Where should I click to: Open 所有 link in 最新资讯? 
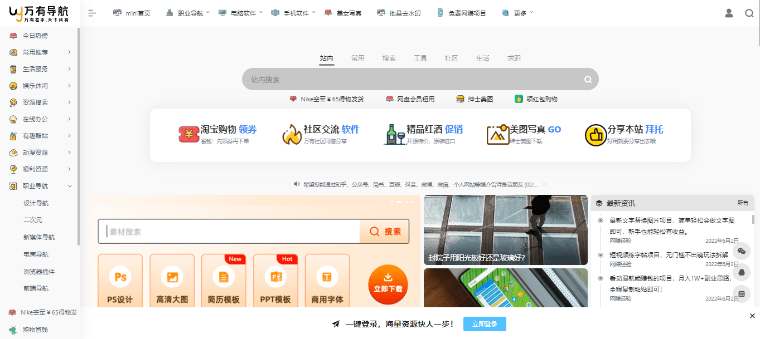tap(743, 203)
